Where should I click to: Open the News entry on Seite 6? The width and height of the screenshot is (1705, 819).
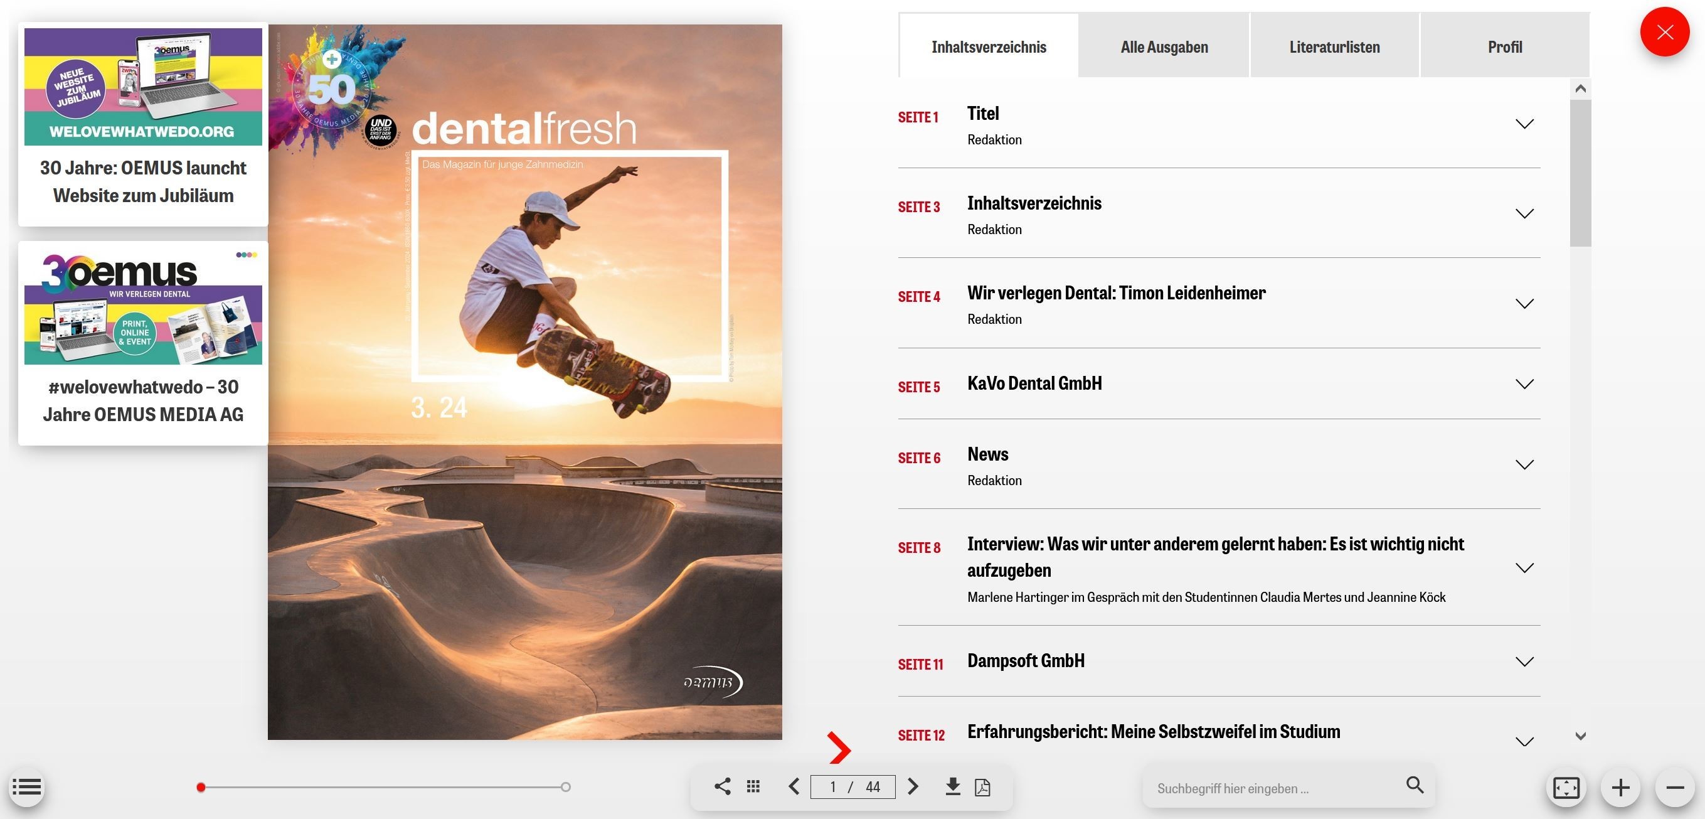point(987,454)
